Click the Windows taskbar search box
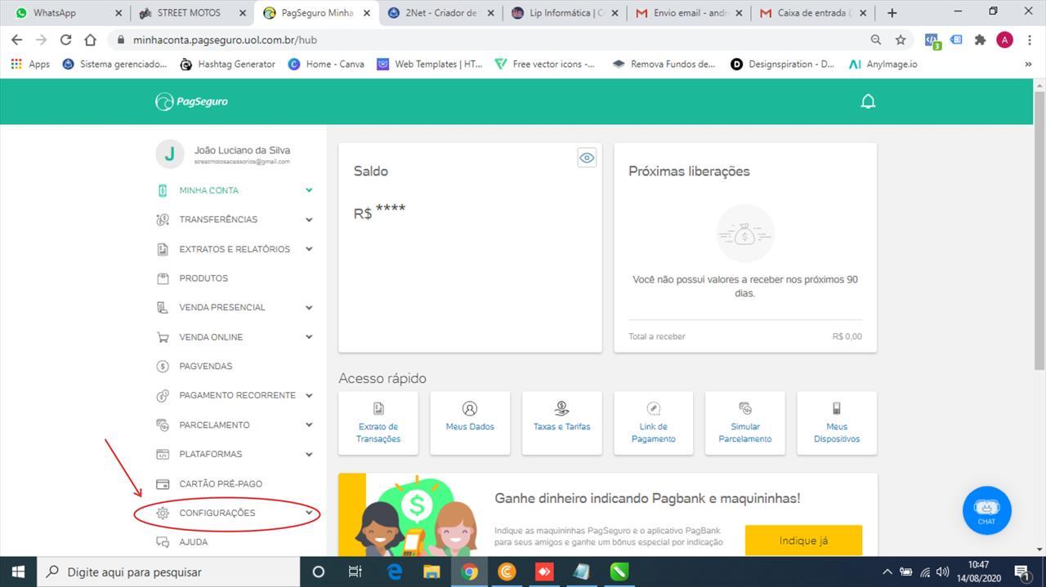Viewport: 1046px width, 587px height. pos(168,571)
